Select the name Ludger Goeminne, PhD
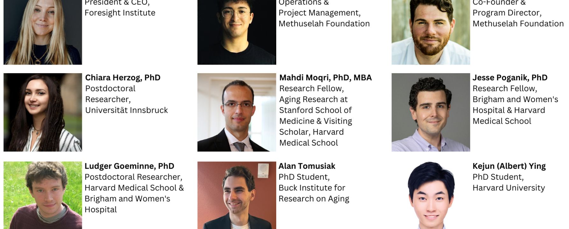 click(129, 166)
